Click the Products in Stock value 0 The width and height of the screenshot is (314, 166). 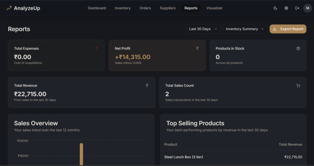[218, 57]
